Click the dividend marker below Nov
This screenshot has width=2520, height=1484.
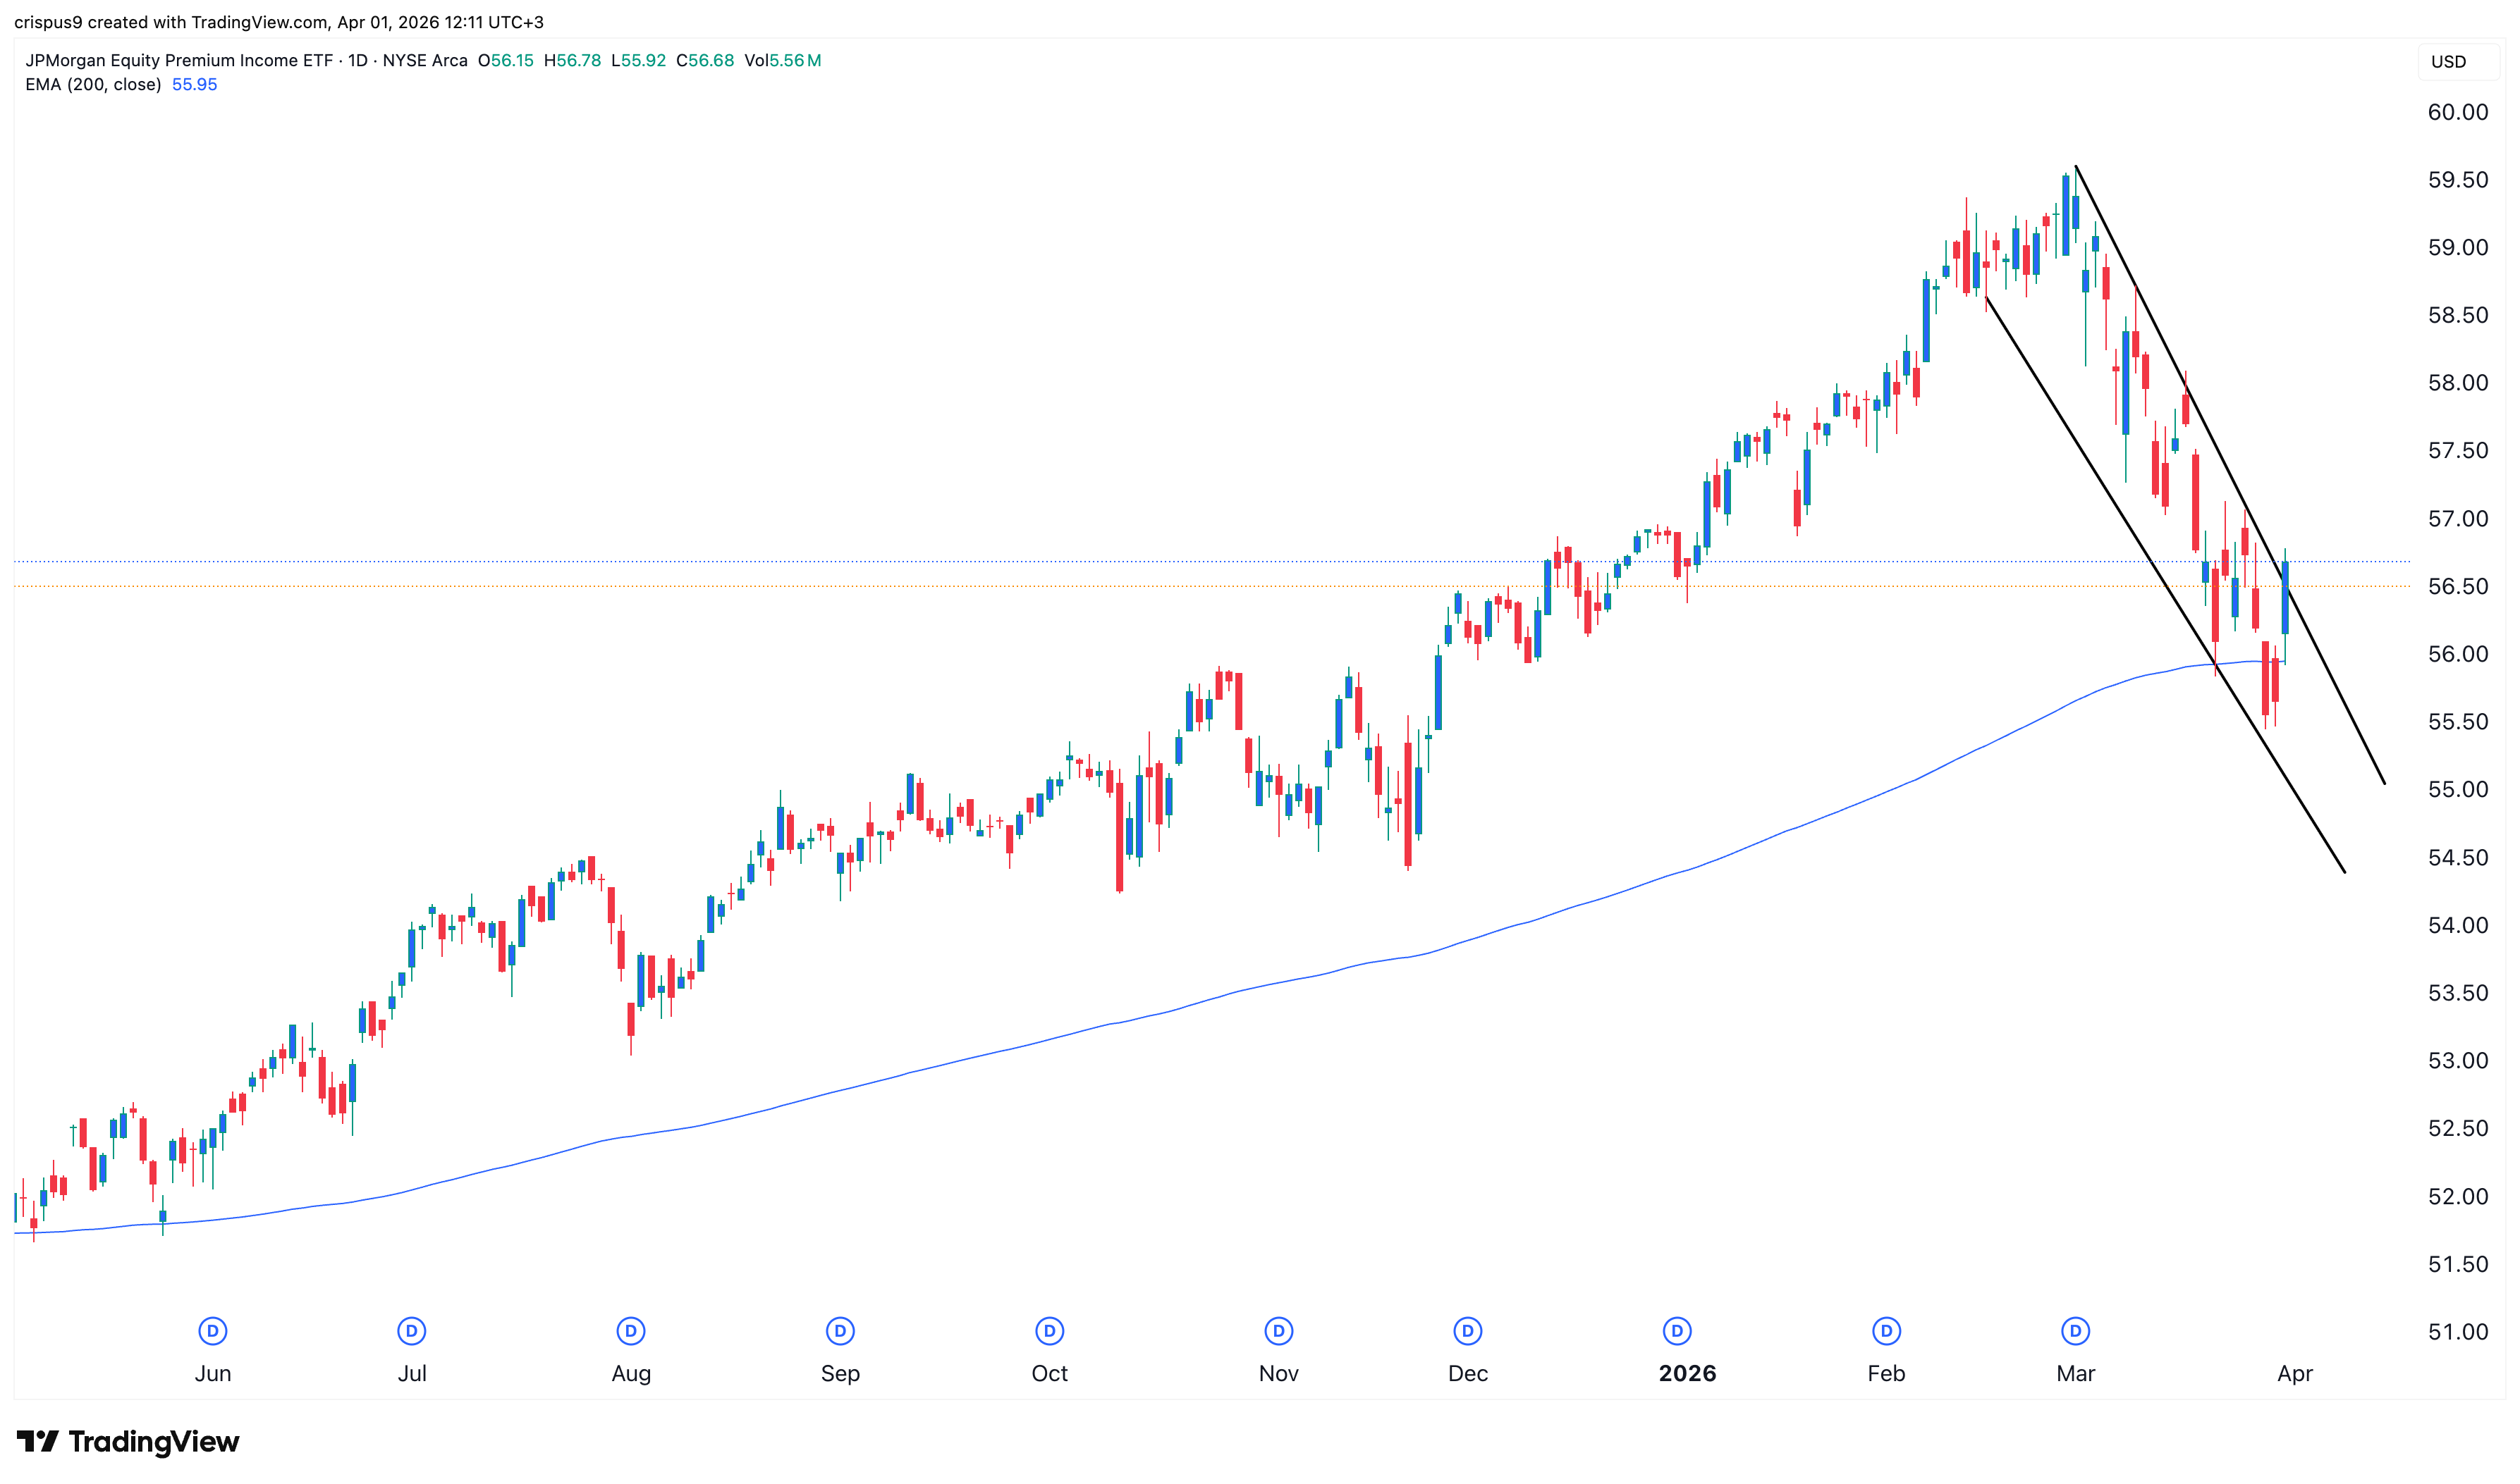pyautogui.click(x=1278, y=1331)
